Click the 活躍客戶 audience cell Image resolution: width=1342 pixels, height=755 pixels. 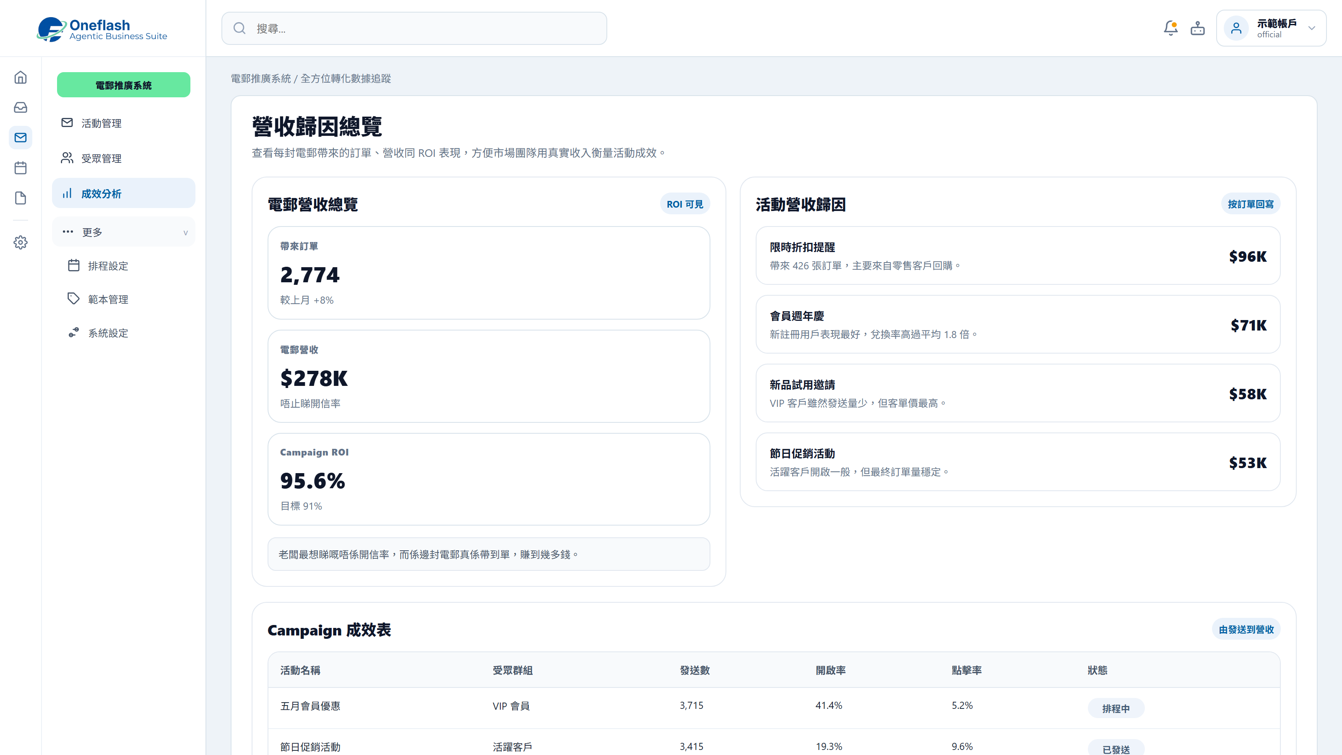[x=512, y=747]
